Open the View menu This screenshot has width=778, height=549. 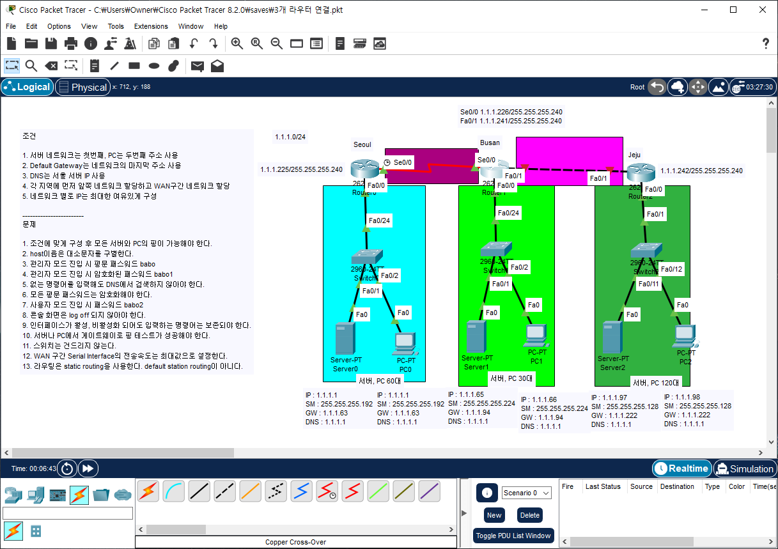pyautogui.click(x=89, y=26)
